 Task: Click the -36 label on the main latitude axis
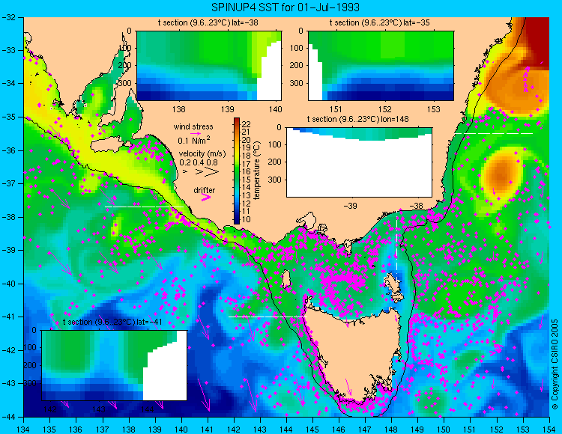pos(8,150)
